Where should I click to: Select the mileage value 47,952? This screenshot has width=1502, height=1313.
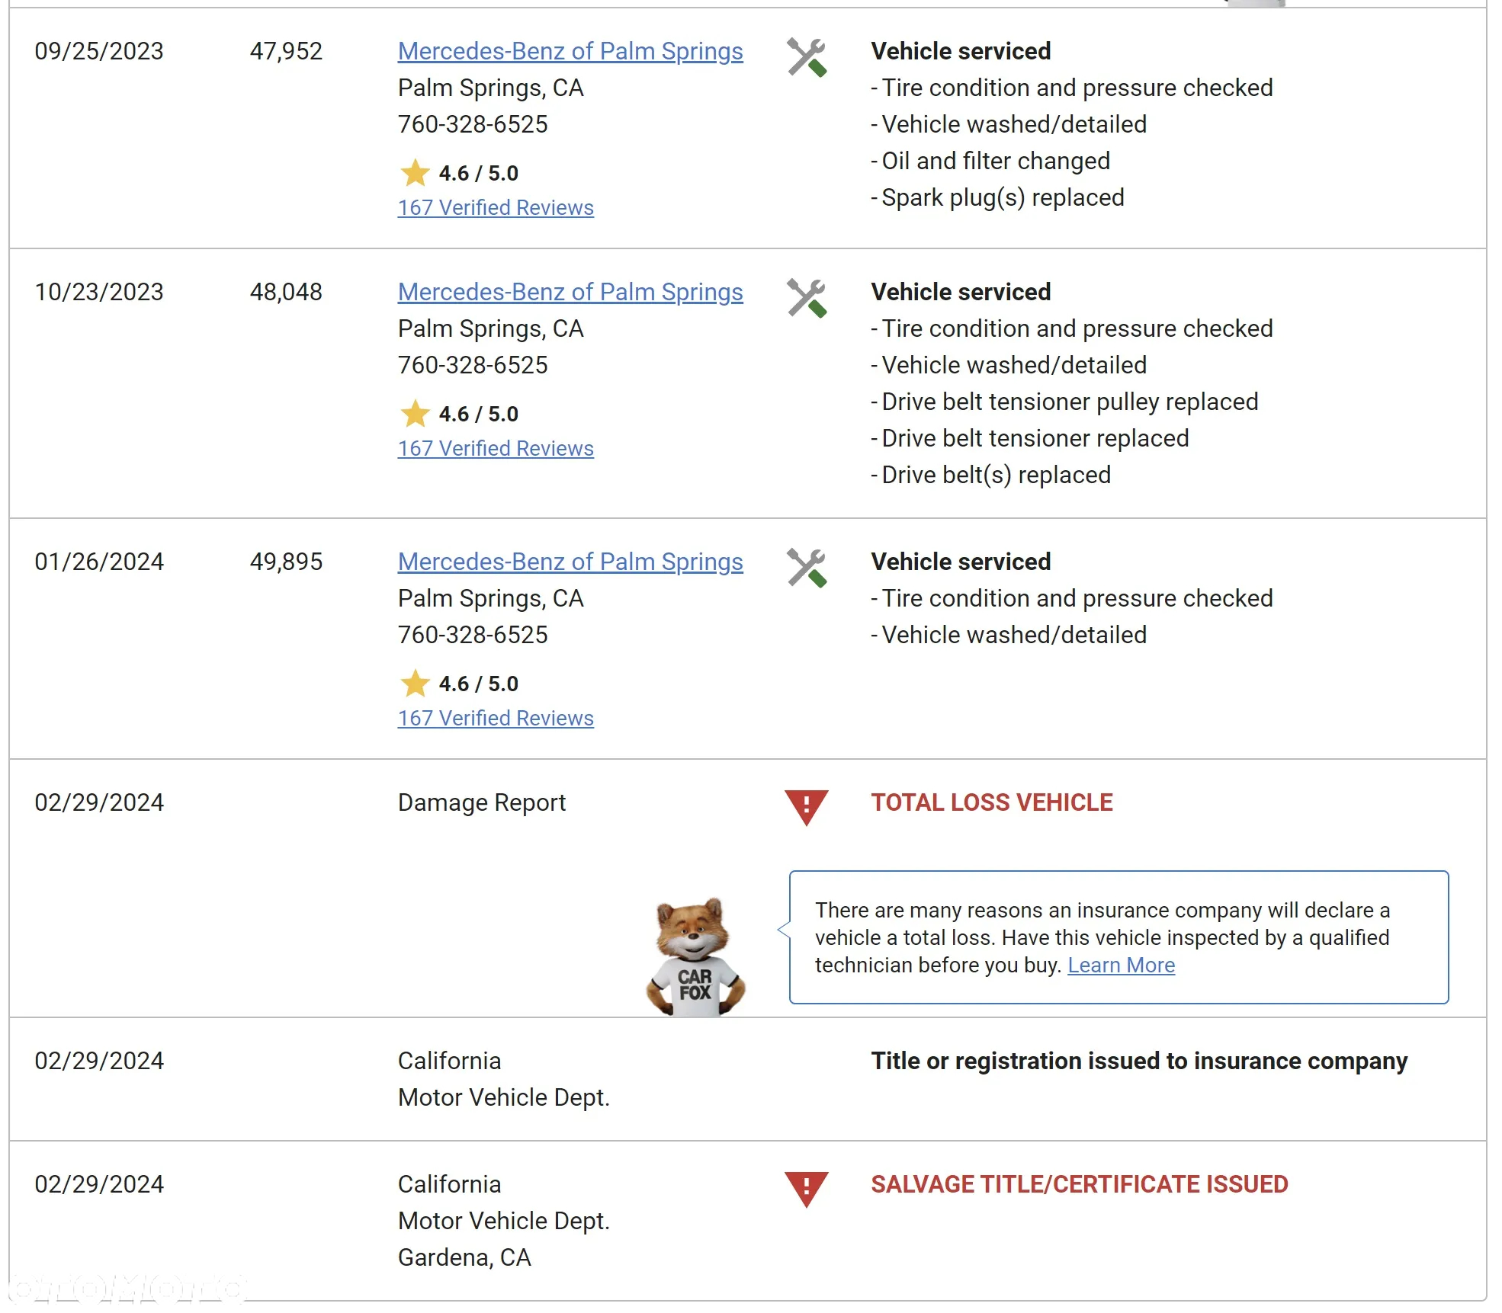tap(286, 51)
